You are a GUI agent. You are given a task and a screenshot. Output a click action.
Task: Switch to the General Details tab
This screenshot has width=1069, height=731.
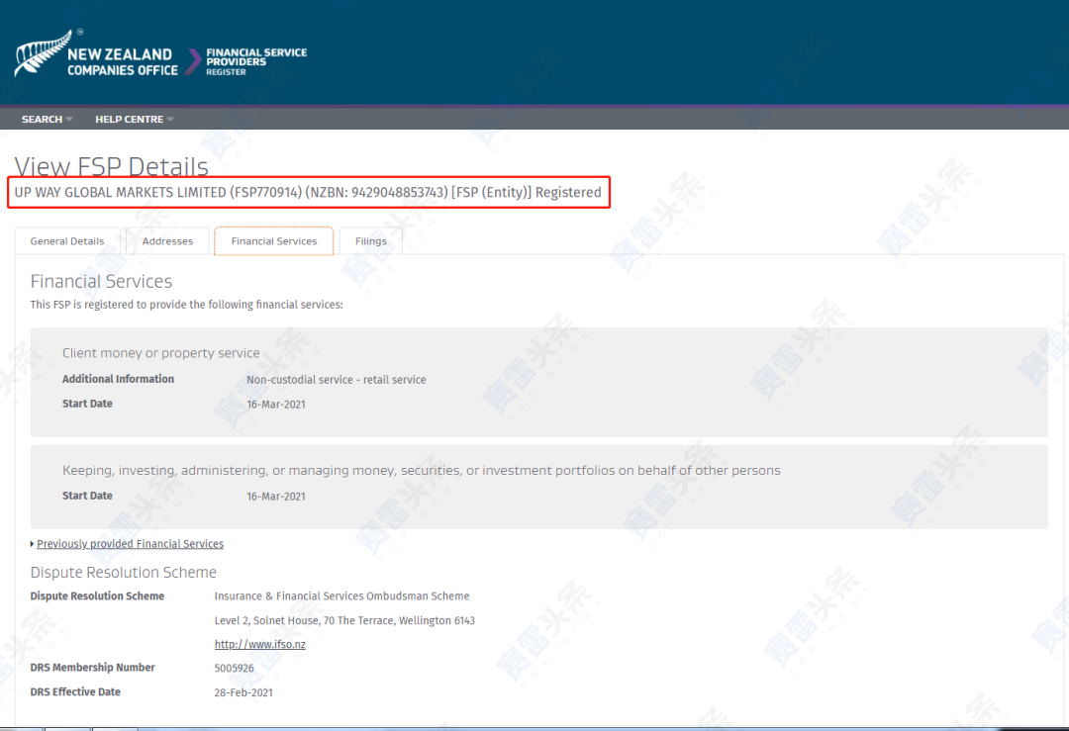67,241
